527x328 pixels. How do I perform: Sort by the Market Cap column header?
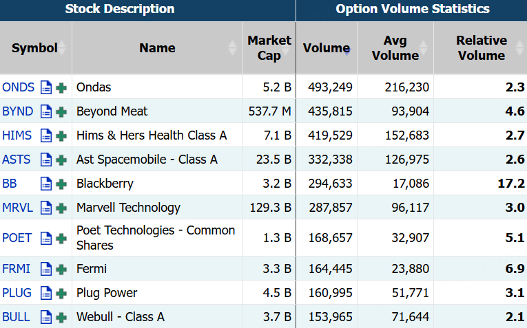(269, 48)
